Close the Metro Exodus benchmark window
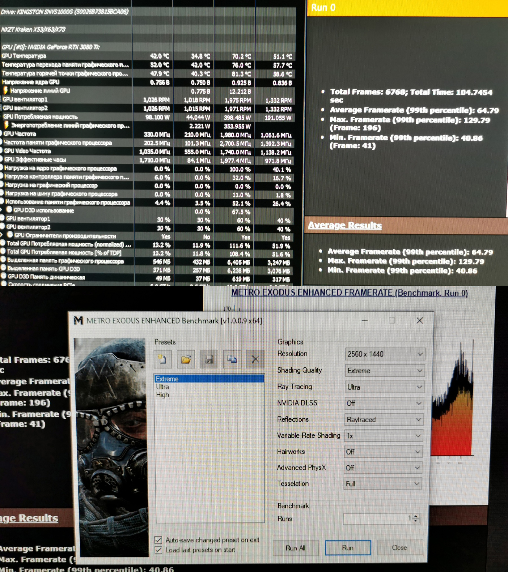508x572 pixels. [420, 320]
